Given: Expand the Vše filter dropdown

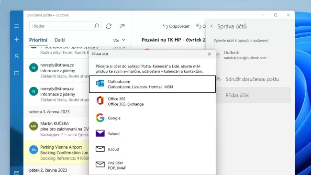Looking at the screenshot, I should (x=119, y=40).
